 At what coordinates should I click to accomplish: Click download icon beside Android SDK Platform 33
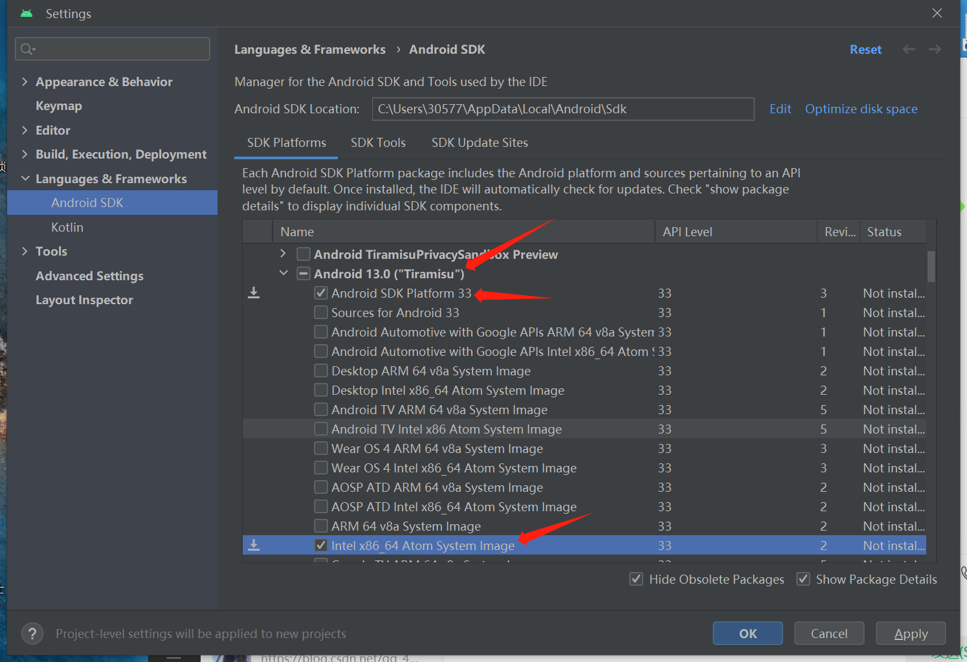254,293
